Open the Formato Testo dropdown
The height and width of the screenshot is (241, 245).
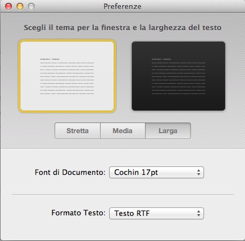156,213
